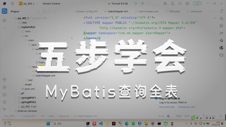Select the .mvn folder
The width and height of the screenshot is (226, 127).
[x=26, y=31]
